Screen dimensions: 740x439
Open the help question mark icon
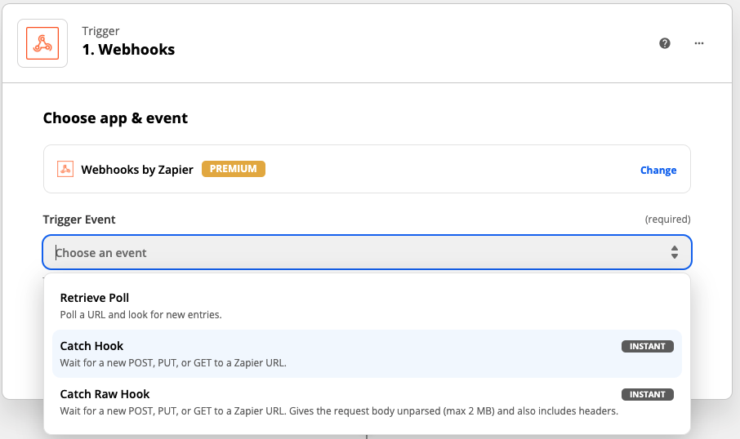pyautogui.click(x=665, y=43)
